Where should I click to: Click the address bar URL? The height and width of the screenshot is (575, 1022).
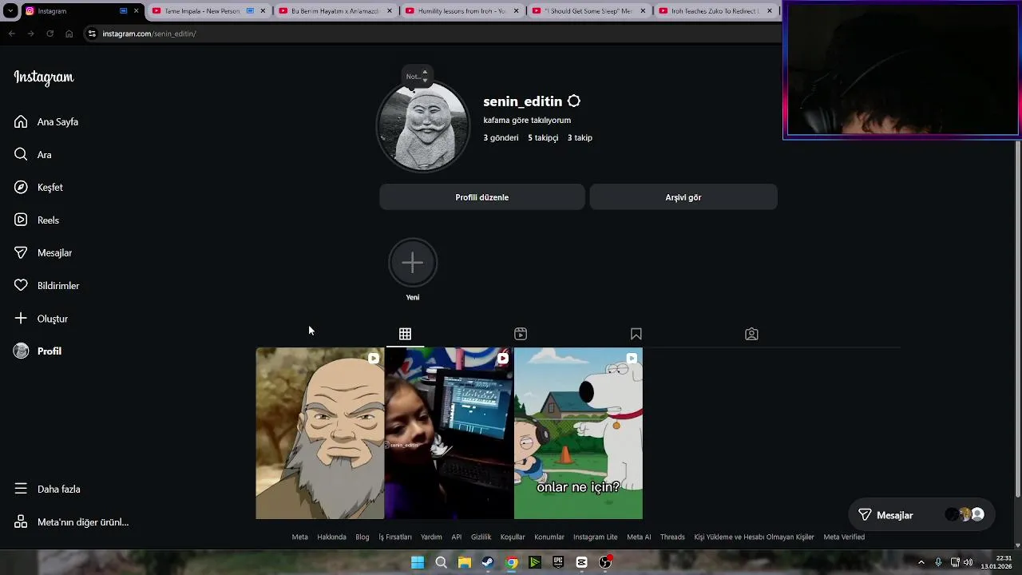(149, 34)
